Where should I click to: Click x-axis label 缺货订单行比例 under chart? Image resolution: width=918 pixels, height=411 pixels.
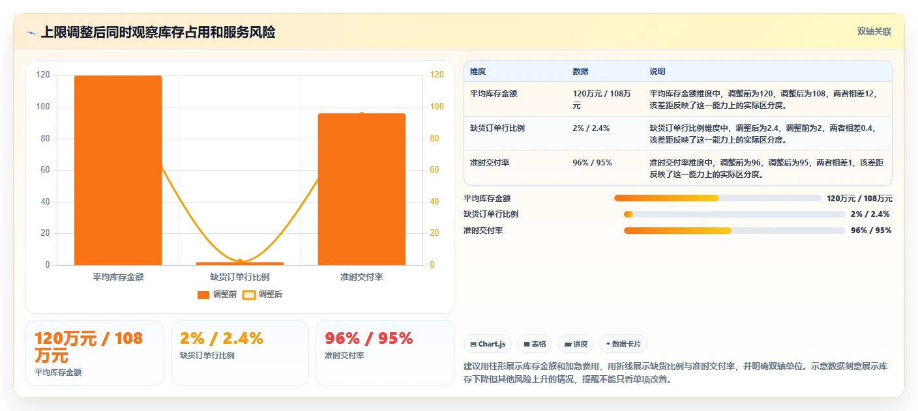click(240, 277)
